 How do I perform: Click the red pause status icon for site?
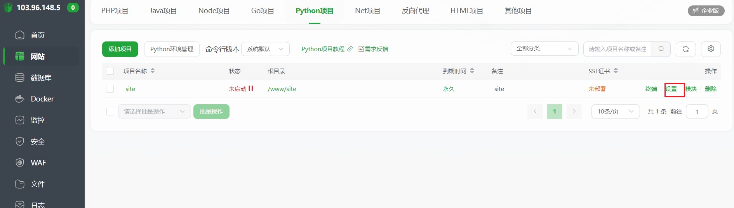click(250, 88)
